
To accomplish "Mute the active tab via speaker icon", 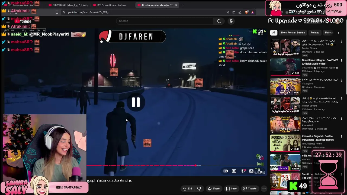I will (x=143, y=5).
